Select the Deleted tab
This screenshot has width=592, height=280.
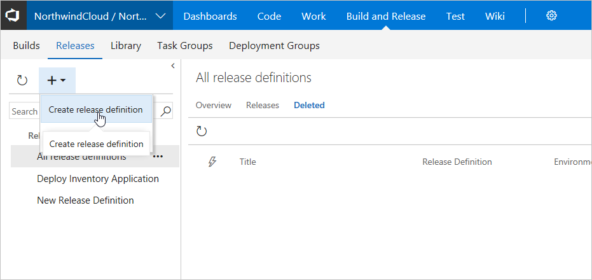(x=309, y=106)
